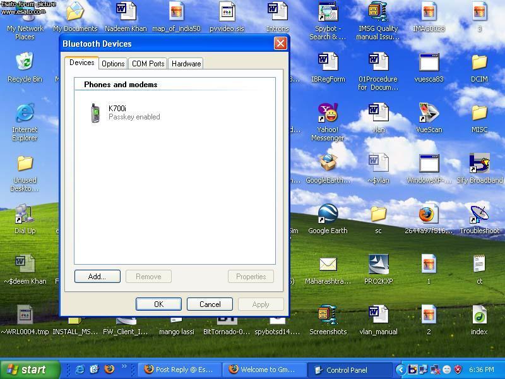Select the Yahoo! Messenger shortcut icon
Screen dimensions: 505x379
point(328,113)
